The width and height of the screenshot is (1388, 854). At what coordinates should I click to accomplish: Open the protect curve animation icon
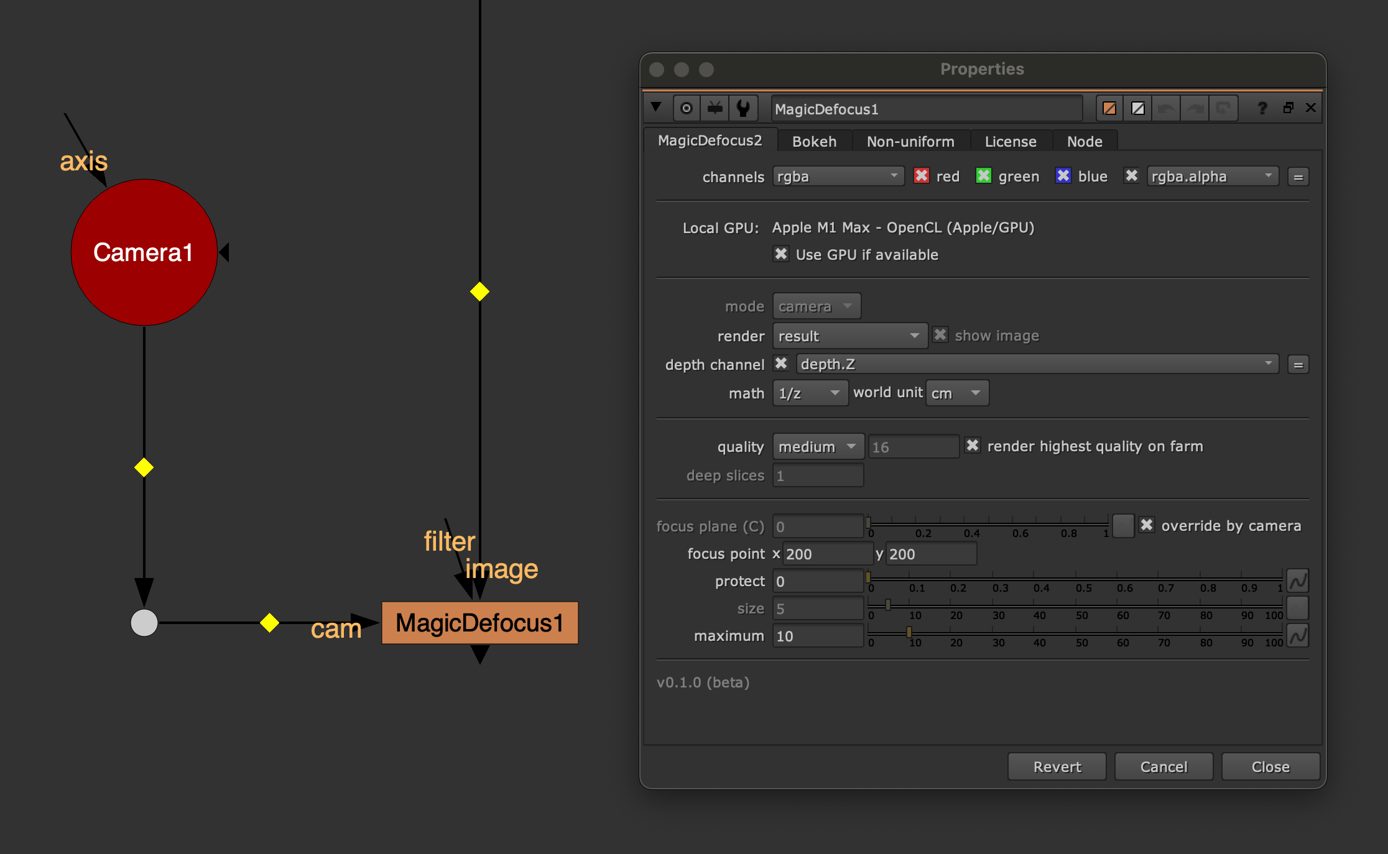click(1298, 581)
